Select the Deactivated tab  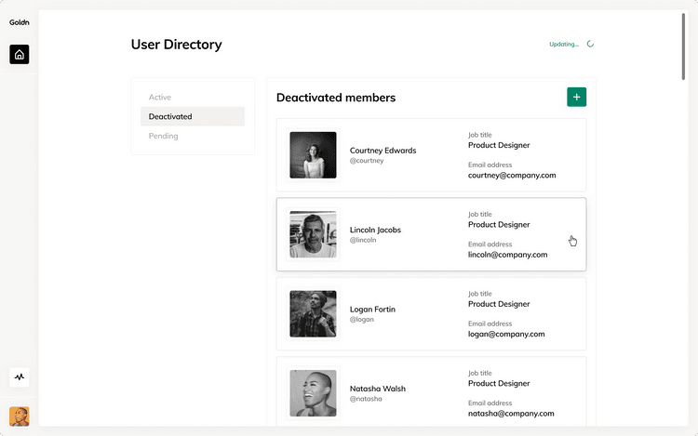(193, 116)
